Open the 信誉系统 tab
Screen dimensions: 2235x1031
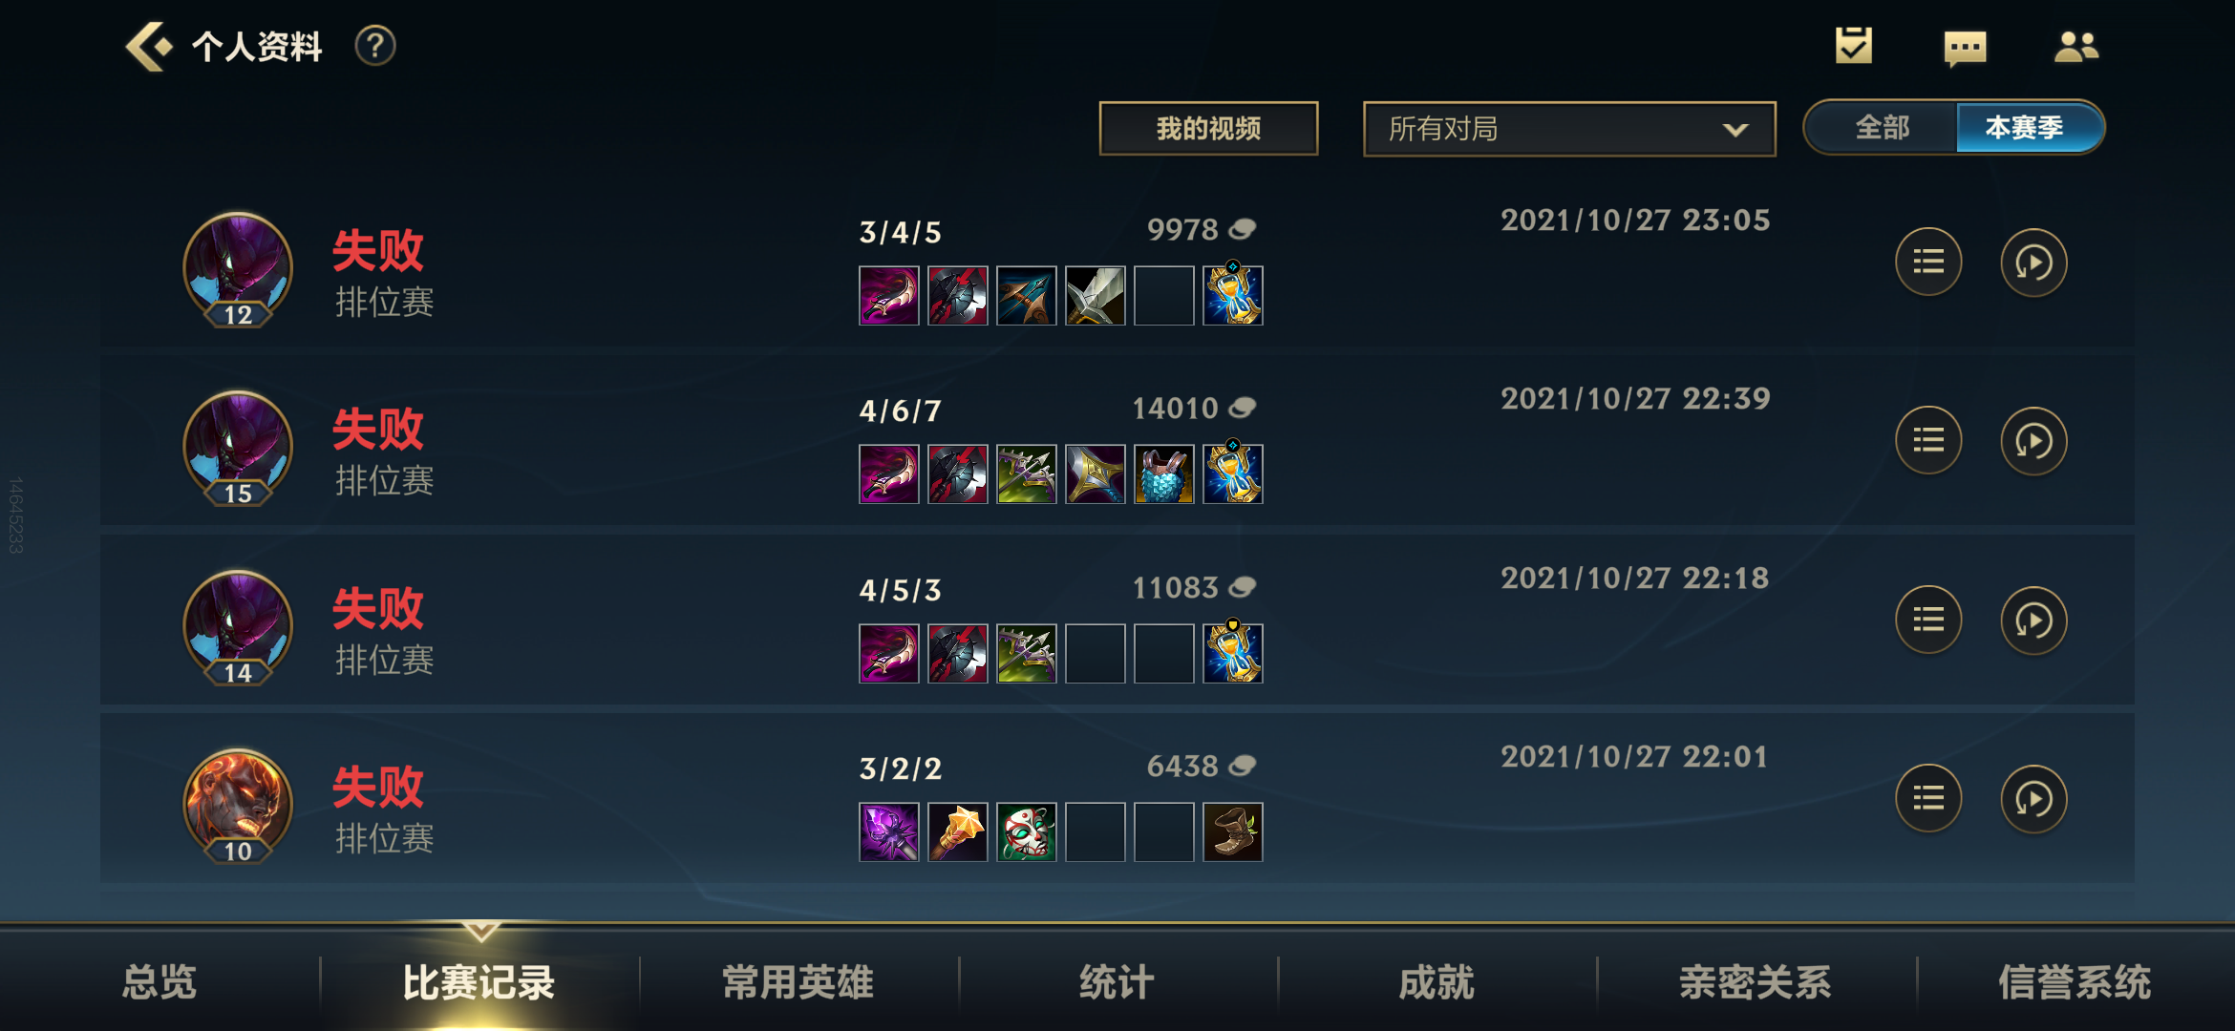click(2075, 981)
